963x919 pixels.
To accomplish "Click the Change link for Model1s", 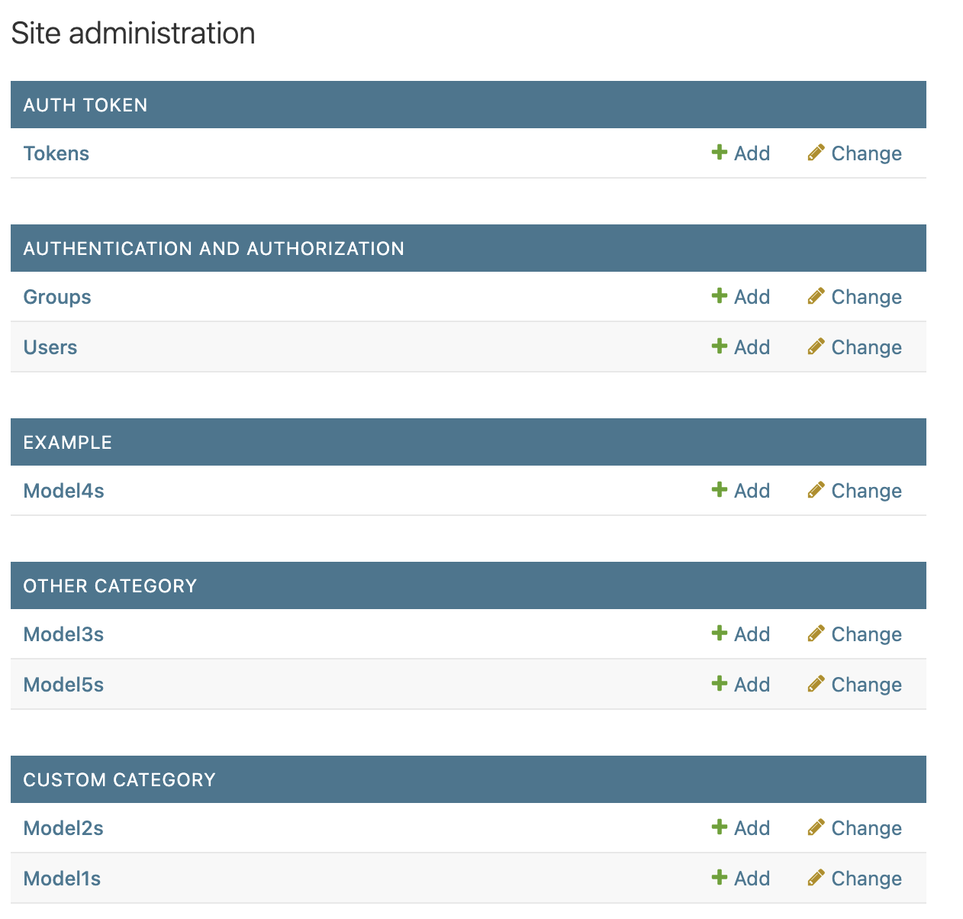I will (x=866, y=879).
